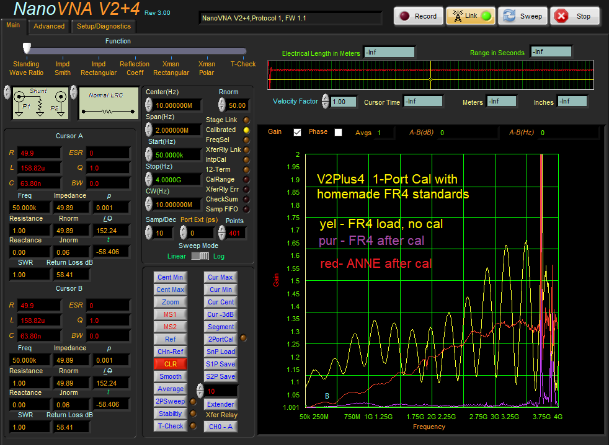The width and height of the screenshot is (609, 447).
Task: Click the red CLR button
Action: click(x=170, y=365)
